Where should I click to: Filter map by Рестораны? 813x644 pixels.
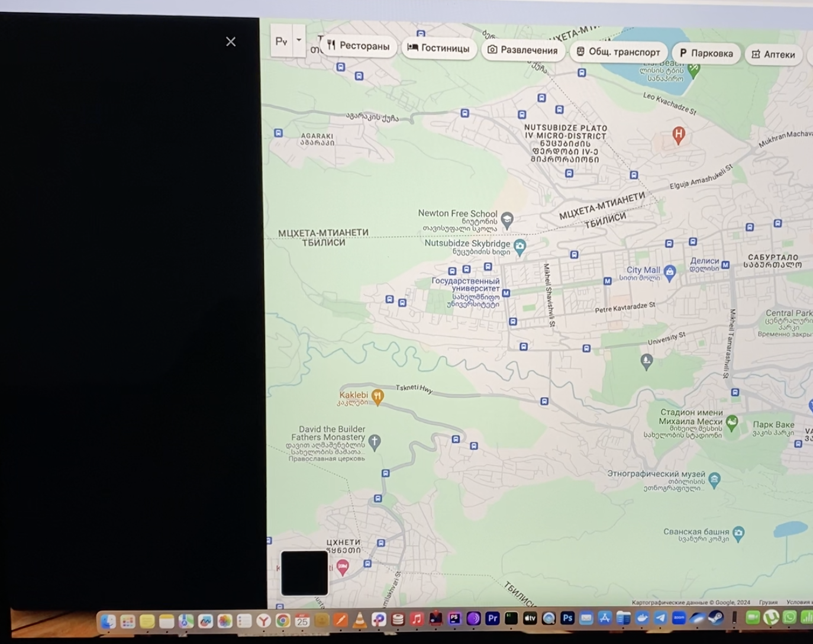359,46
